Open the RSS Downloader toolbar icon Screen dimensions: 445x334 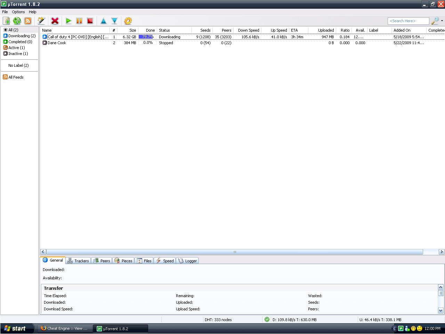tap(28, 21)
